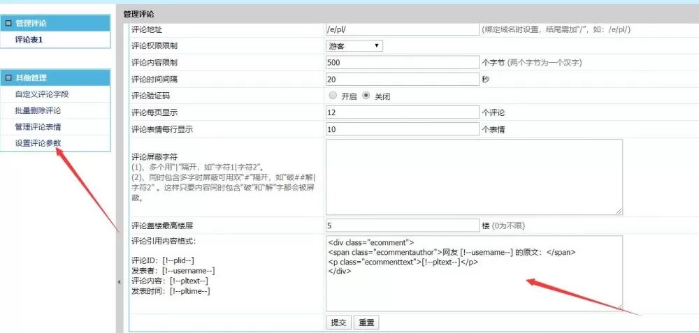
Task: Click the 评论地址 input field
Action: coord(402,29)
